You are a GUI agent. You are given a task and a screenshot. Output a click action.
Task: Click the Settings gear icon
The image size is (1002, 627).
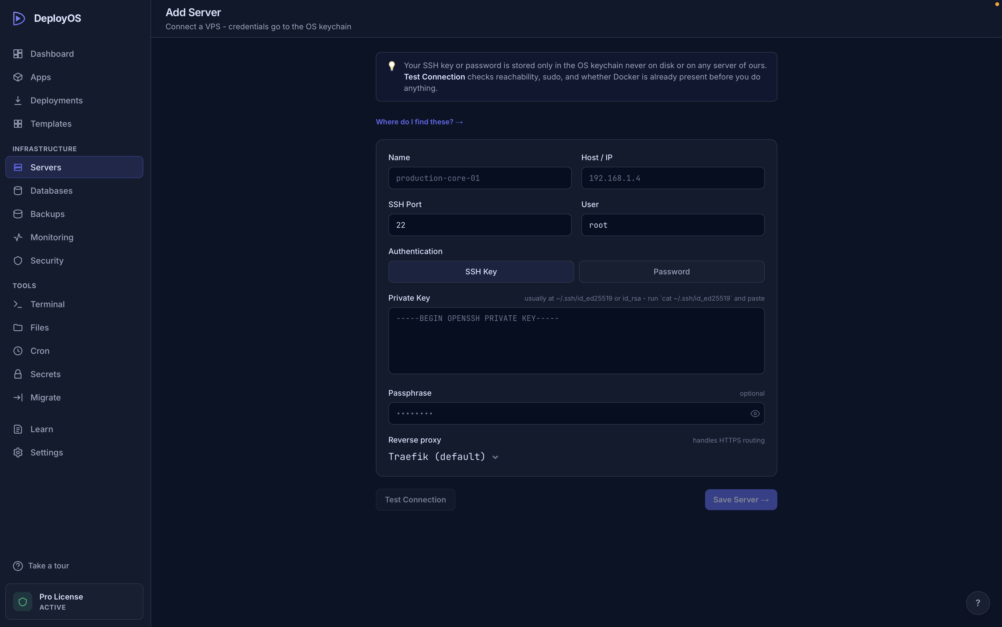click(18, 452)
